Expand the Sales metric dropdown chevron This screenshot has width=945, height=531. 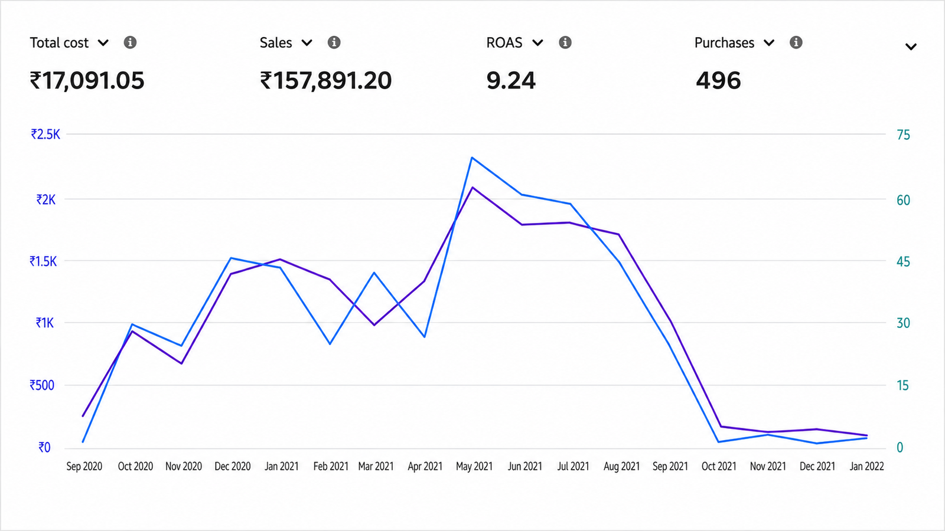coord(307,43)
